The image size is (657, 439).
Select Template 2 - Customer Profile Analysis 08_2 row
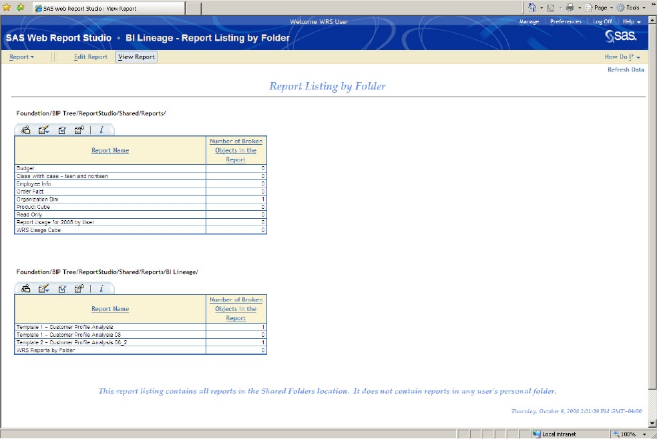tap(140, 342)
